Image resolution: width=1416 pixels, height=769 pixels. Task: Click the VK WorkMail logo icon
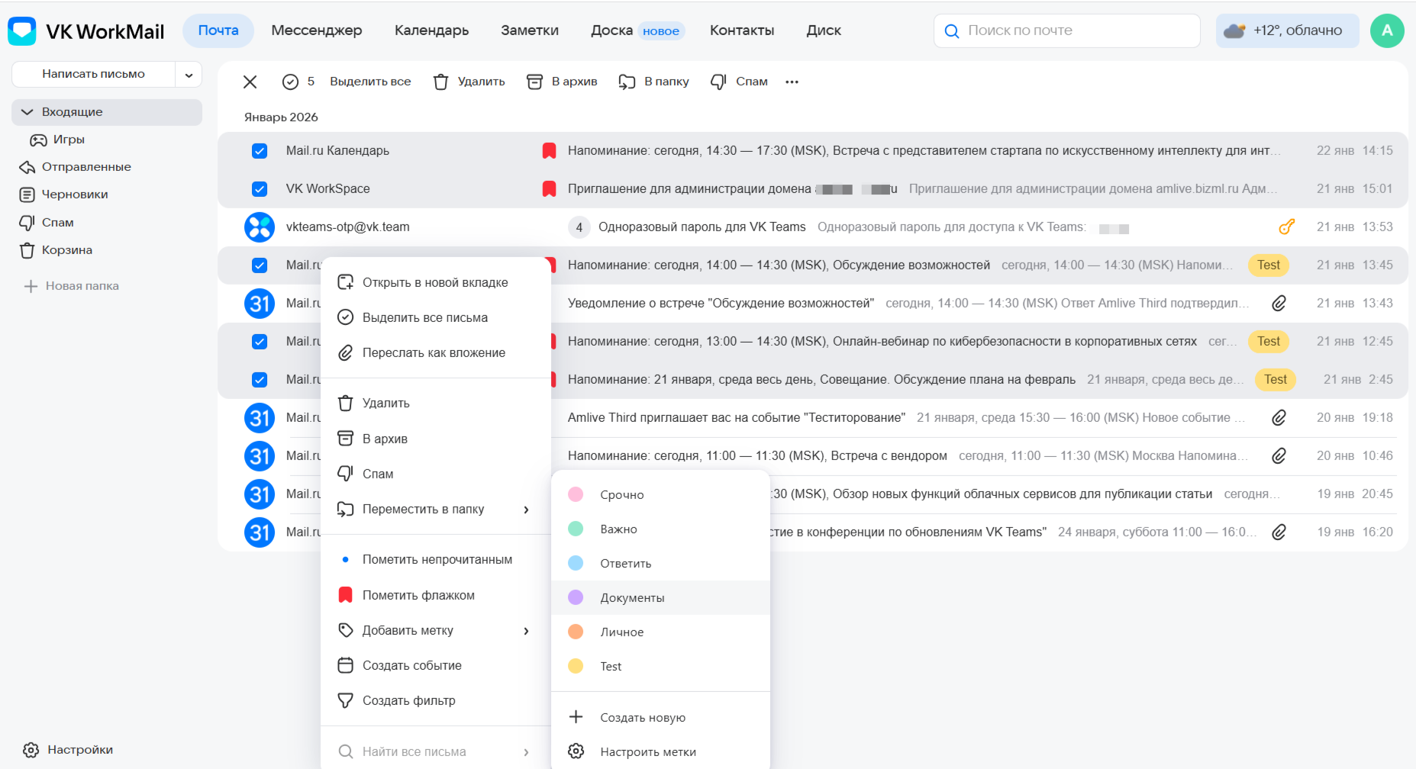[x=22, y=31]
